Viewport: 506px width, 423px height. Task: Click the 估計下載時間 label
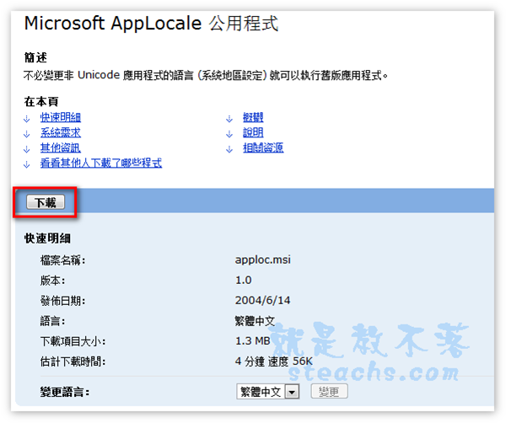(x=73, y=361)
